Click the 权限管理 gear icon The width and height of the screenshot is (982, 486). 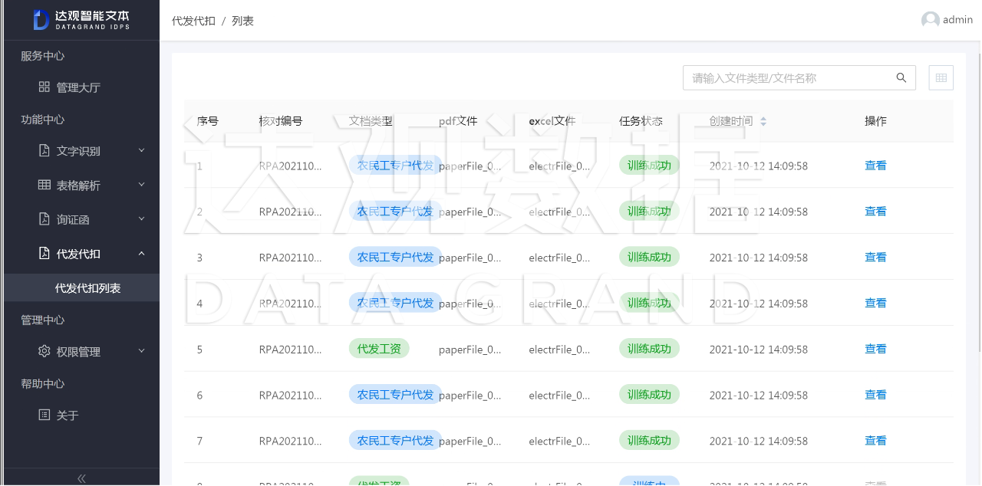(x=44, y=351)
